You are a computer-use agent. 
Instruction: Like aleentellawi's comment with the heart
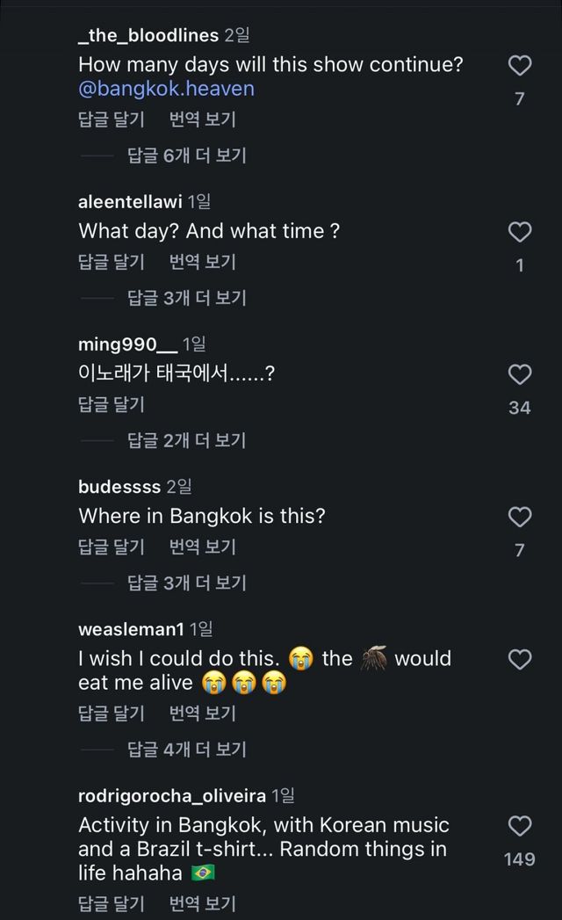(x=520, y=232)
